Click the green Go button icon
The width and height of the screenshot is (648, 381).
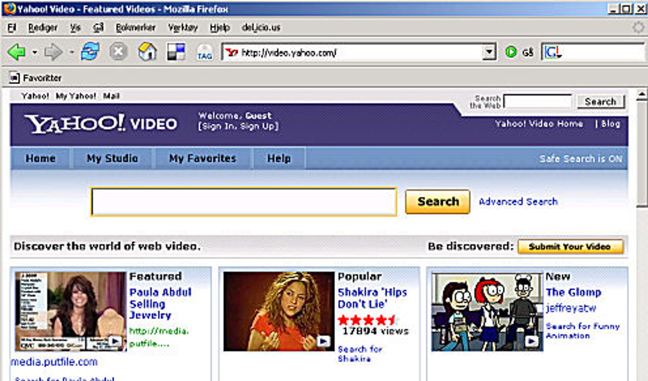[x=511, y=52]
